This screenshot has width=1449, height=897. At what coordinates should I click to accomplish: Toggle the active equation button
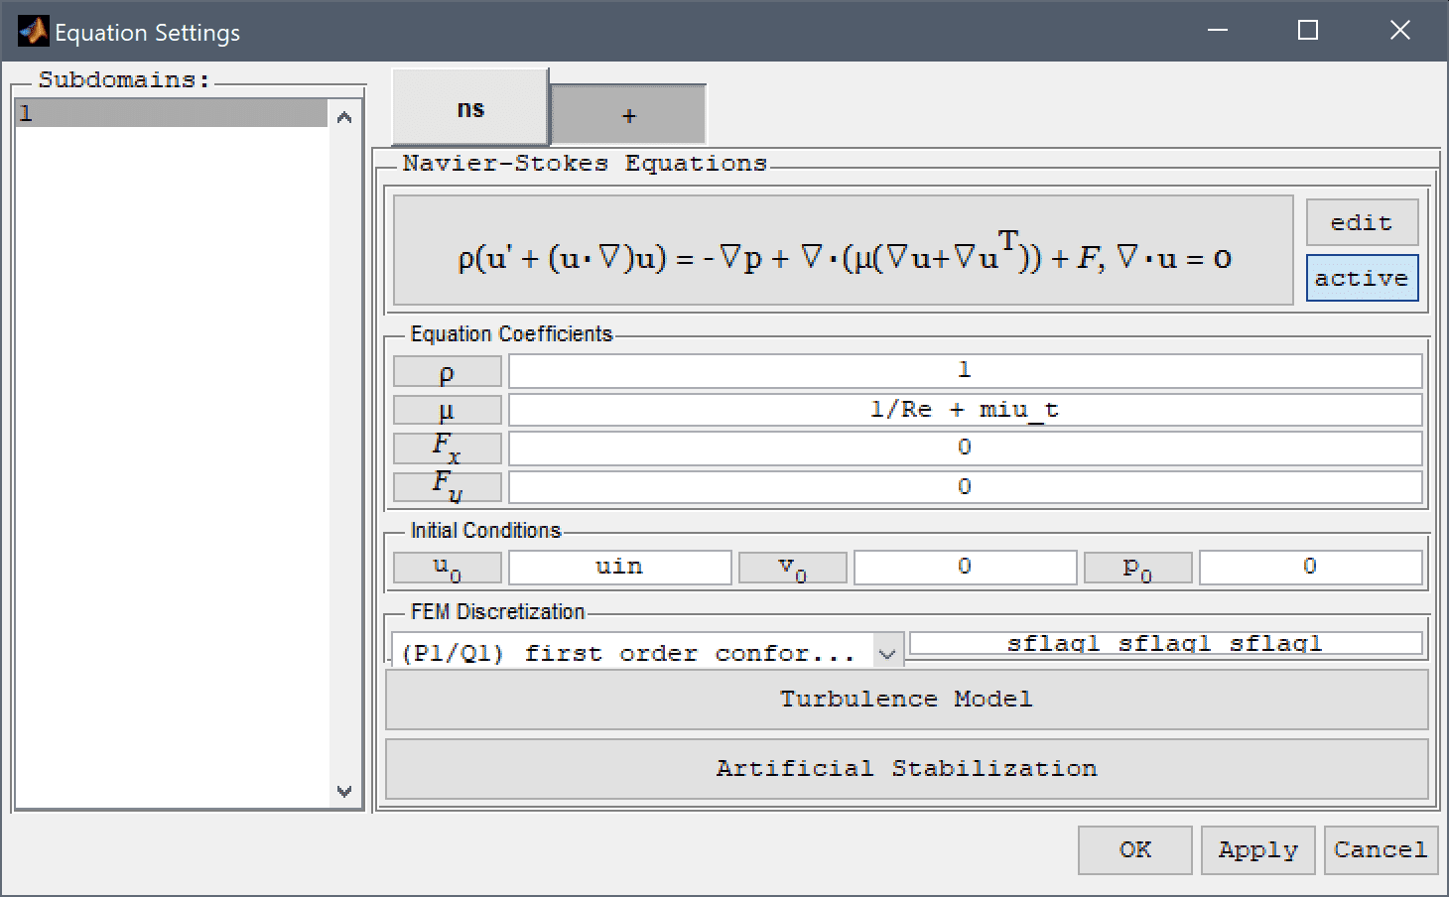click(x=1362, y=278)
